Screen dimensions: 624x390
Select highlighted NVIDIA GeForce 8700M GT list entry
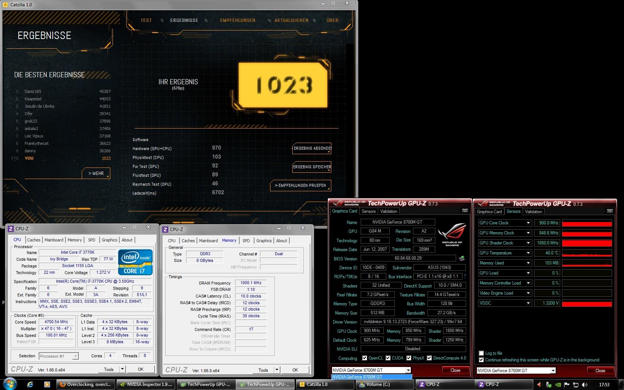pos(371,377)
